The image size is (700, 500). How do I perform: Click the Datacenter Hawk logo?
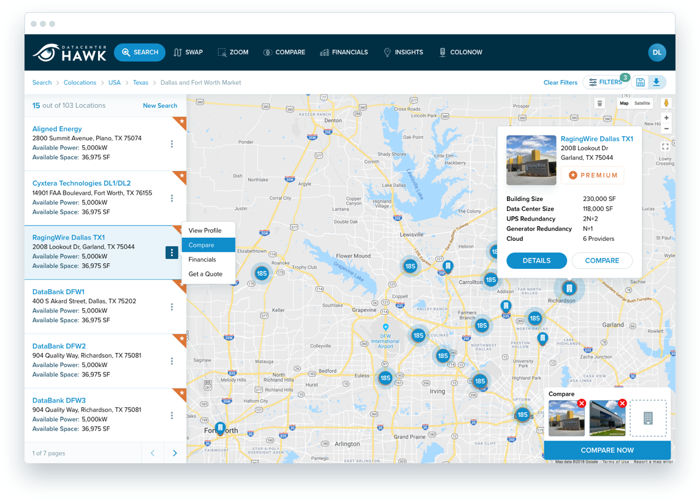(70, 53)
